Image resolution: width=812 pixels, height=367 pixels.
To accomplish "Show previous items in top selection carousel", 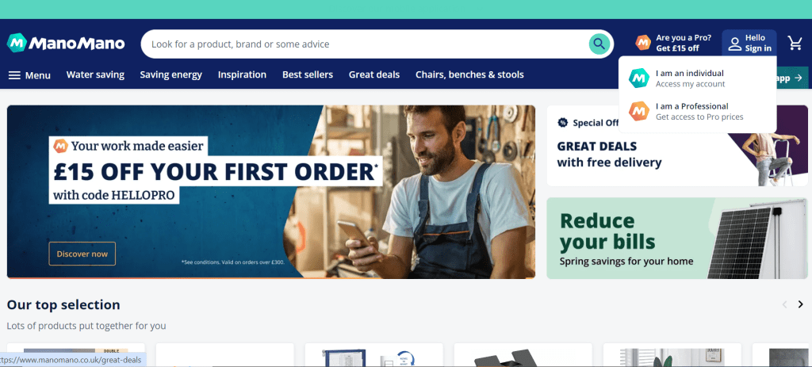I will coord(784,304).
